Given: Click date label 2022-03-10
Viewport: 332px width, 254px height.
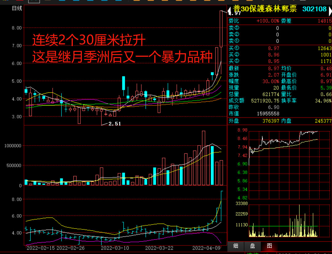Looking at the screenshot, I should click(x=115, y=248).
